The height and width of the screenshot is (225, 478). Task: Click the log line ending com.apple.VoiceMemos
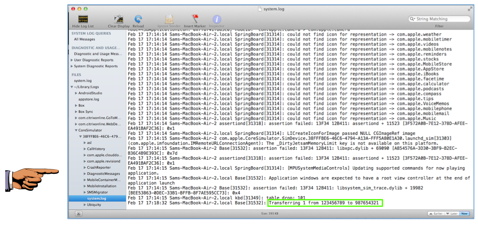tap(289, 104)
